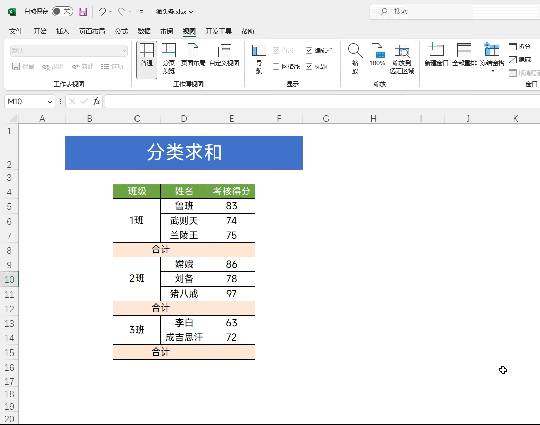540x425 pixels.
Task: Open the Name Box dropdown arrow
Action: 50,102
